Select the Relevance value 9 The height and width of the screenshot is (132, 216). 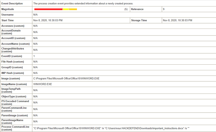[x=164, y=9]
